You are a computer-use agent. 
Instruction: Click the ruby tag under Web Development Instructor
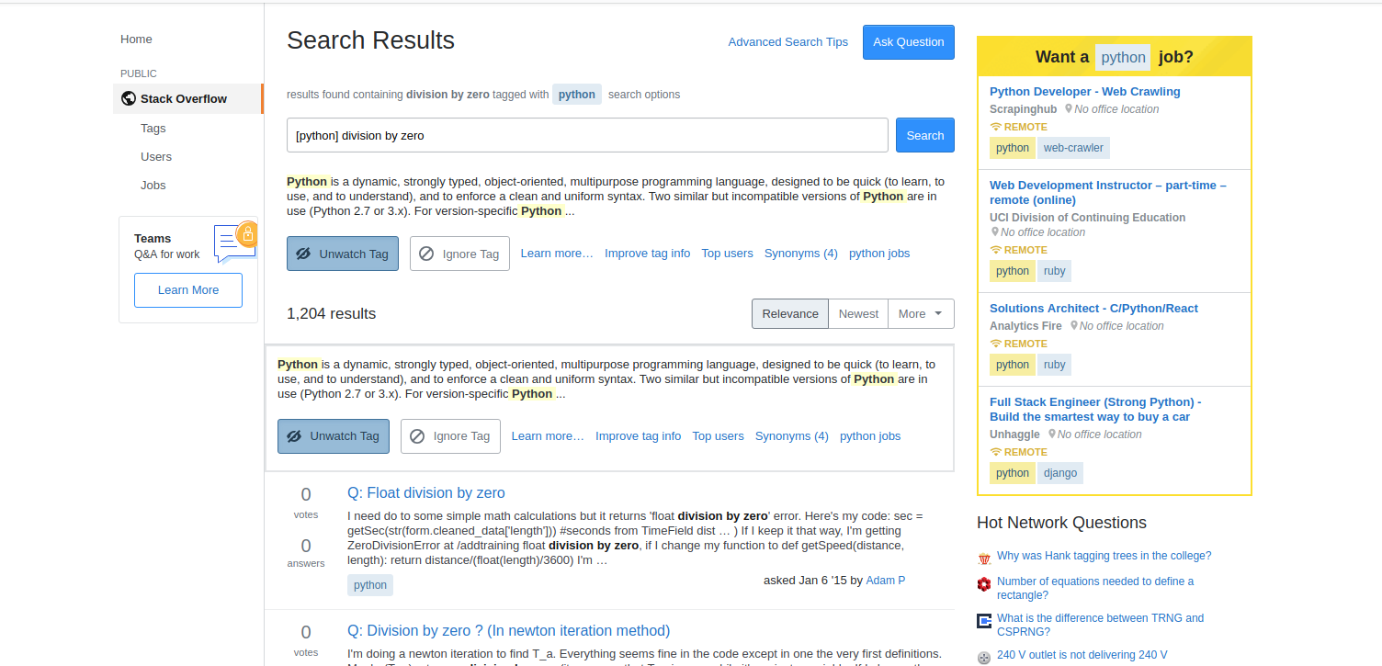point(1055,271)
